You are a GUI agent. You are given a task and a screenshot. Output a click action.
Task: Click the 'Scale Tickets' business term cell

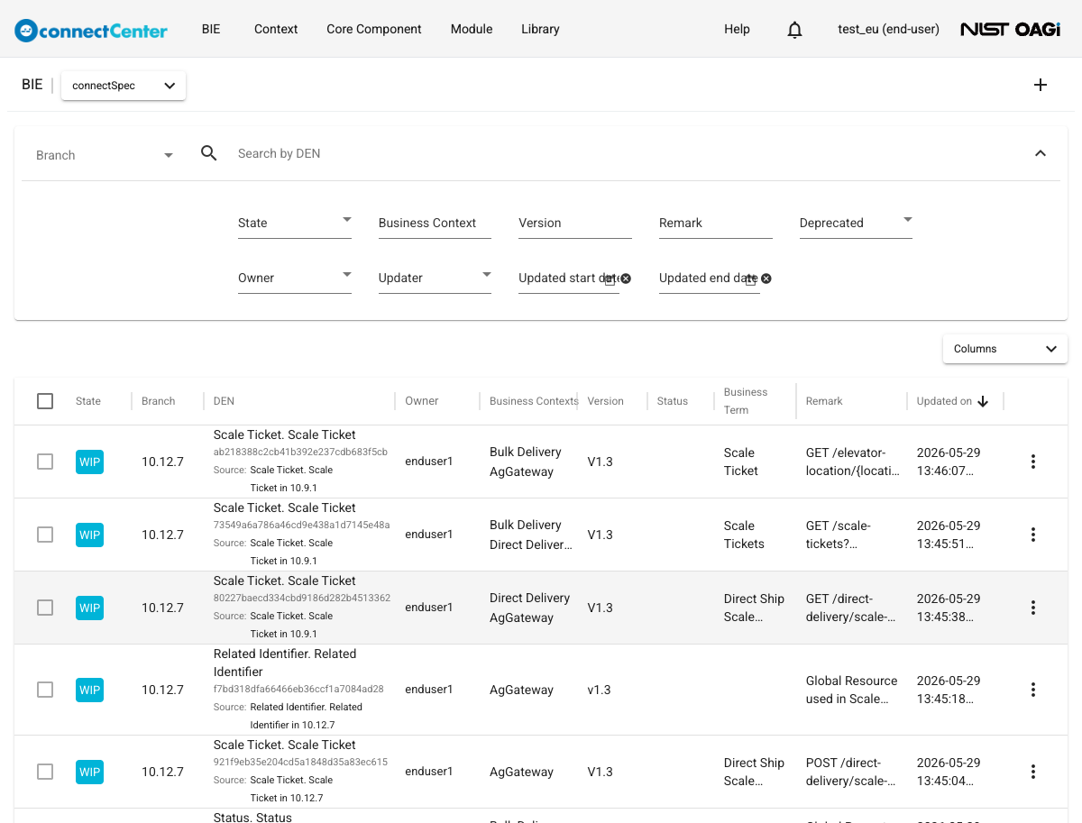tap(744, 535)
